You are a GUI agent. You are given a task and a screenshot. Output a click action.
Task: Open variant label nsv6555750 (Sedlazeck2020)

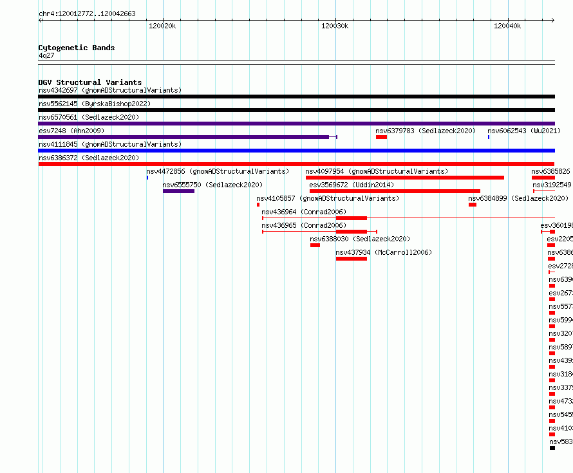coord(212,185)
